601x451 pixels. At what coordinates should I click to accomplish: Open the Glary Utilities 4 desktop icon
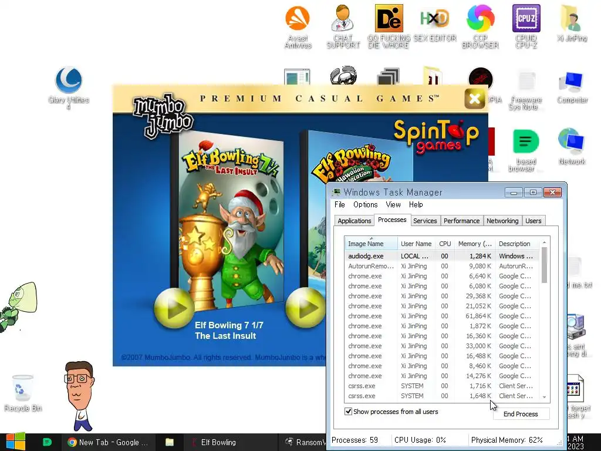pos(69,88)
